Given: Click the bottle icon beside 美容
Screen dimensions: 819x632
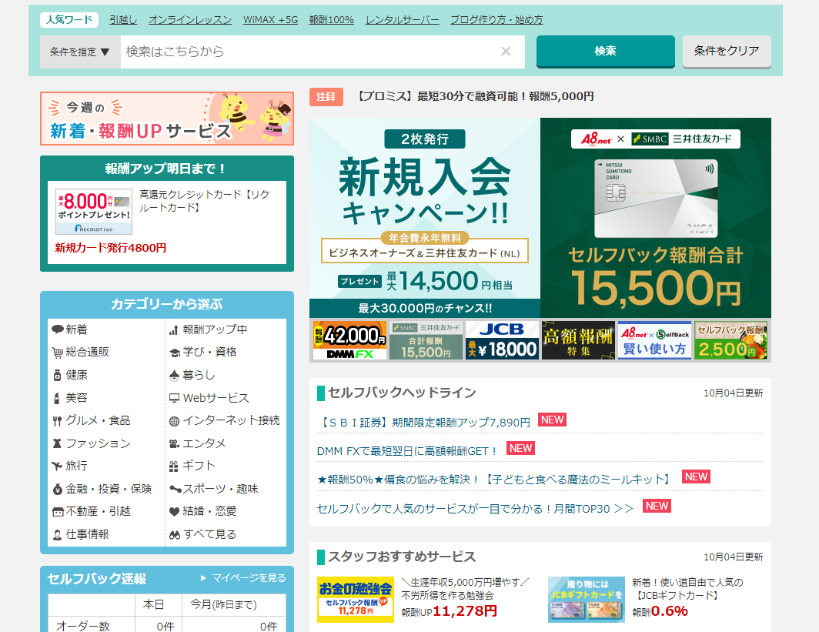Looking at the screenshot, I should (57, 398).
